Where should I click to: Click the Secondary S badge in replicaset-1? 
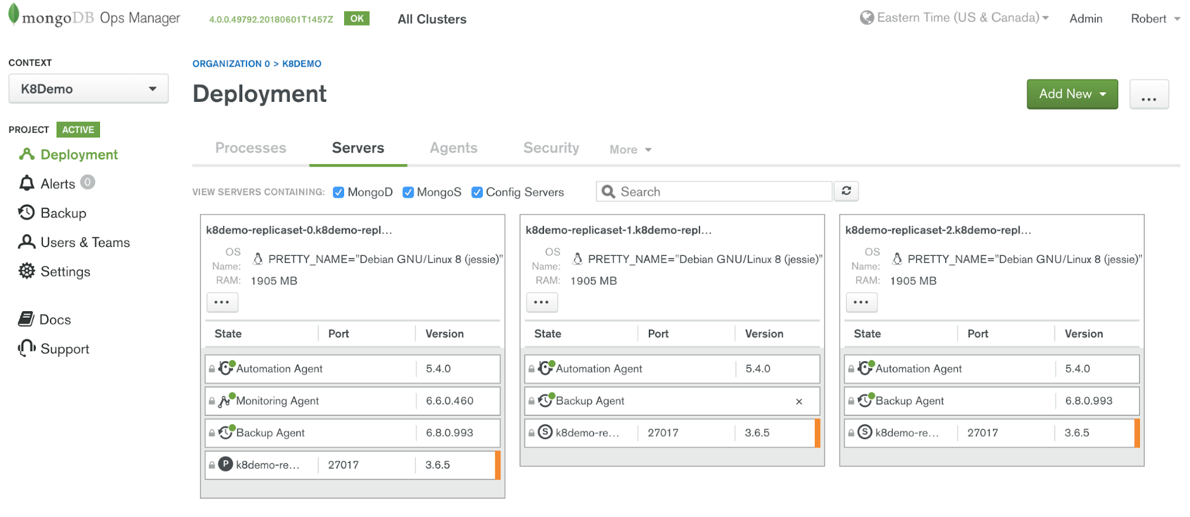point(545,432)
